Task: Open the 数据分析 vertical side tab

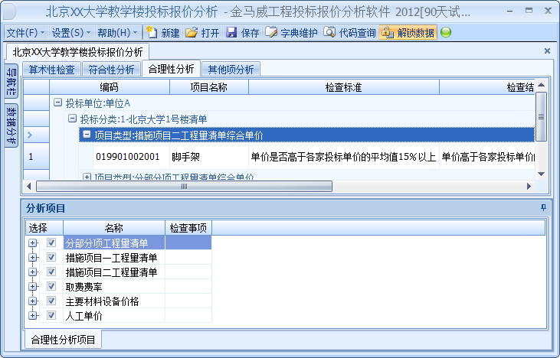Action: click(11, 126)
